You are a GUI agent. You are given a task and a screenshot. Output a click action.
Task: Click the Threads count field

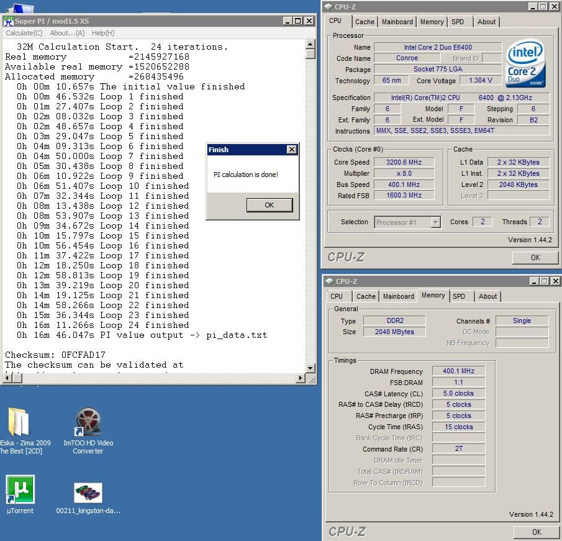click(x=540, y=222)
